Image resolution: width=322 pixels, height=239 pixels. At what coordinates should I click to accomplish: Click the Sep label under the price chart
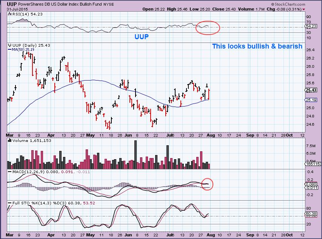tap(250, 135)
